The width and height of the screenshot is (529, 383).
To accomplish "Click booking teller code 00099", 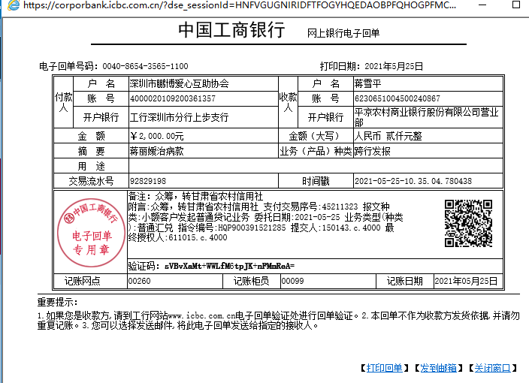I will coord(292,281).
